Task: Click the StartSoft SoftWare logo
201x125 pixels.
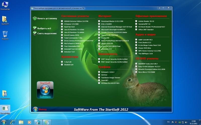Action: [45, 90]
